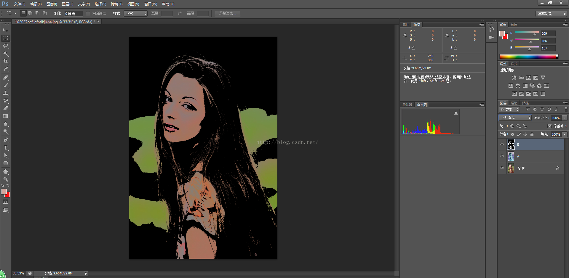This screenshot has height=278, width=569.
Task: Select the Horizontal Type tool
Action: [6, 148]
